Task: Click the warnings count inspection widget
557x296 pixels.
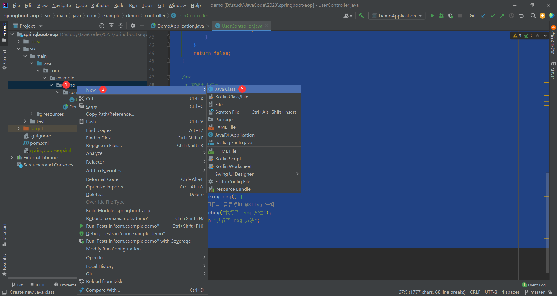Action: (517, 36)
